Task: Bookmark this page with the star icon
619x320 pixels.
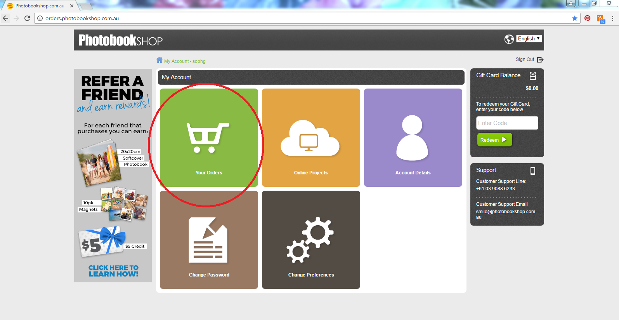Action: 575,18
